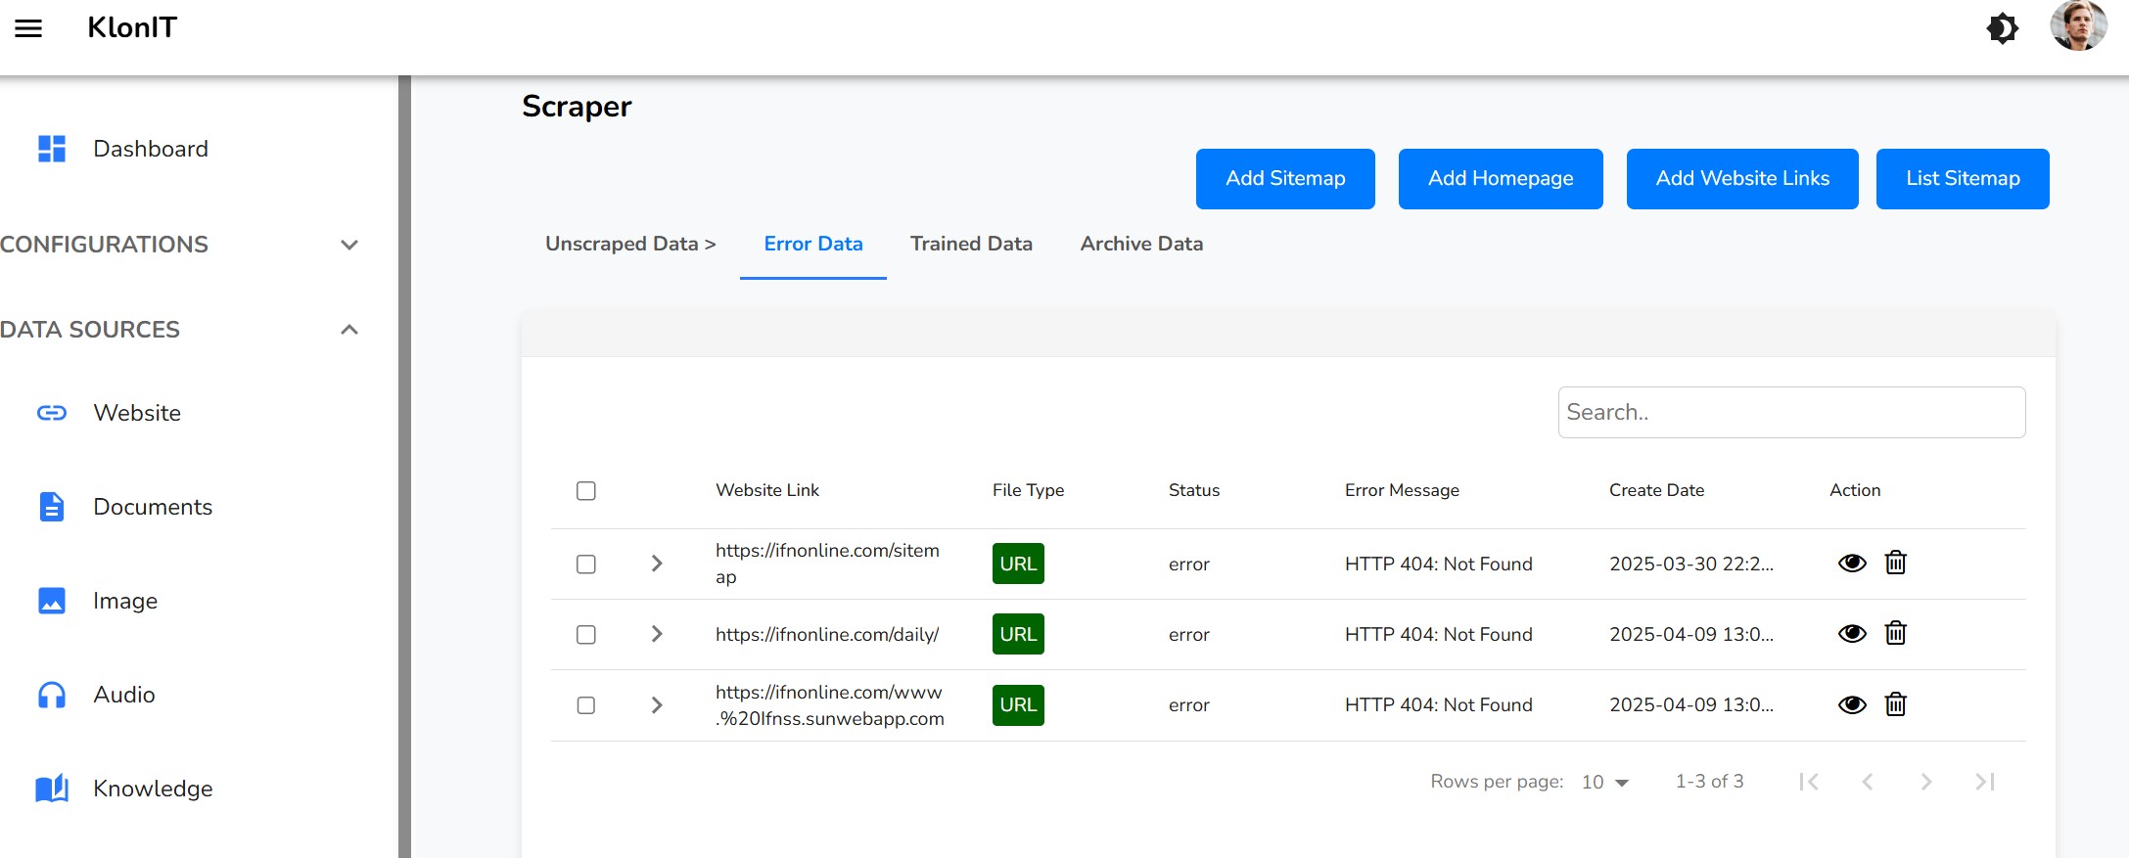View details of the ifnonline.com/daily/ entry
This screenshot has width=2129, height=858.
[1851, 634]
